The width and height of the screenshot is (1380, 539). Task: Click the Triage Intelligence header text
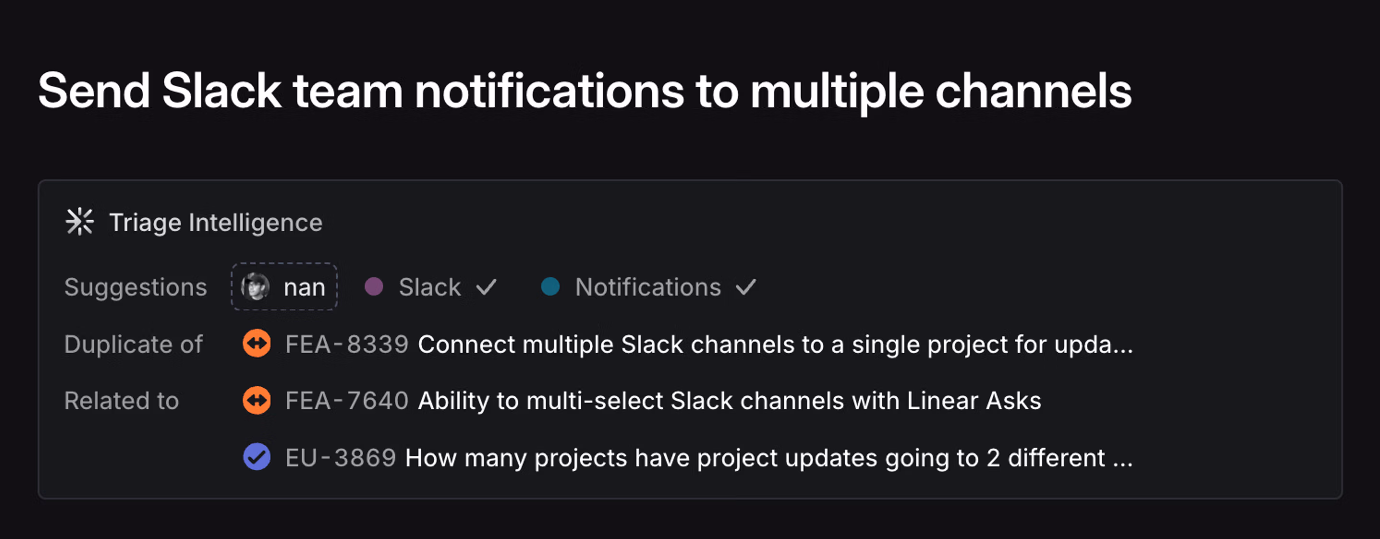click(215, 223)
